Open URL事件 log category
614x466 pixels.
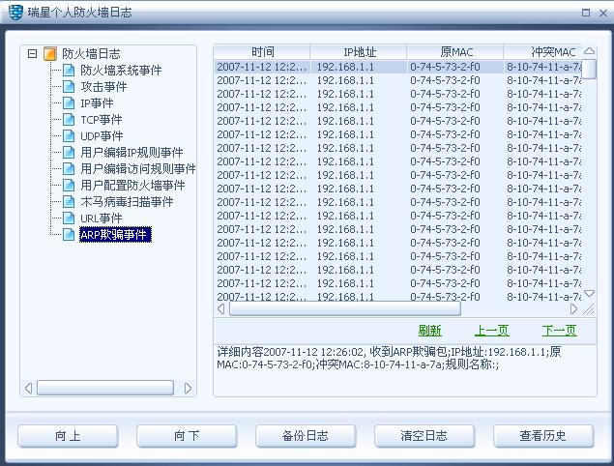[101, 218]
